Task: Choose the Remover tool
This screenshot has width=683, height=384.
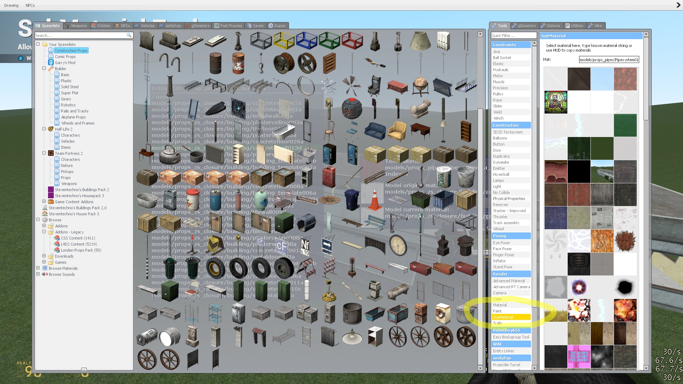Action: 511,205
